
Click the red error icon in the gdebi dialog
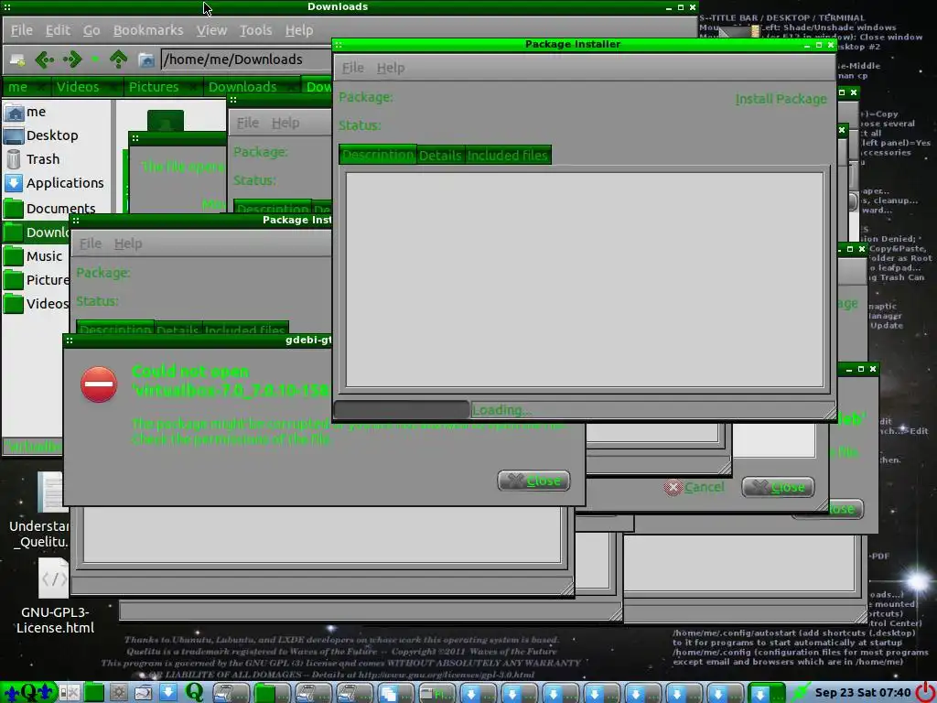[x=99, y=384]
